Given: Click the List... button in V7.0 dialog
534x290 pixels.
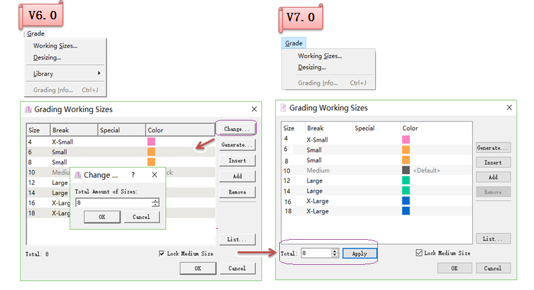Looking at the screenshot, I should tap(493, 238).
